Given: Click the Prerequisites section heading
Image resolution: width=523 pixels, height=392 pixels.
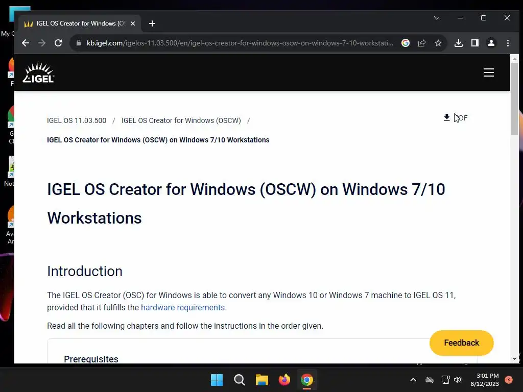Looking at the screenshot, I should (x=91, y=359).
